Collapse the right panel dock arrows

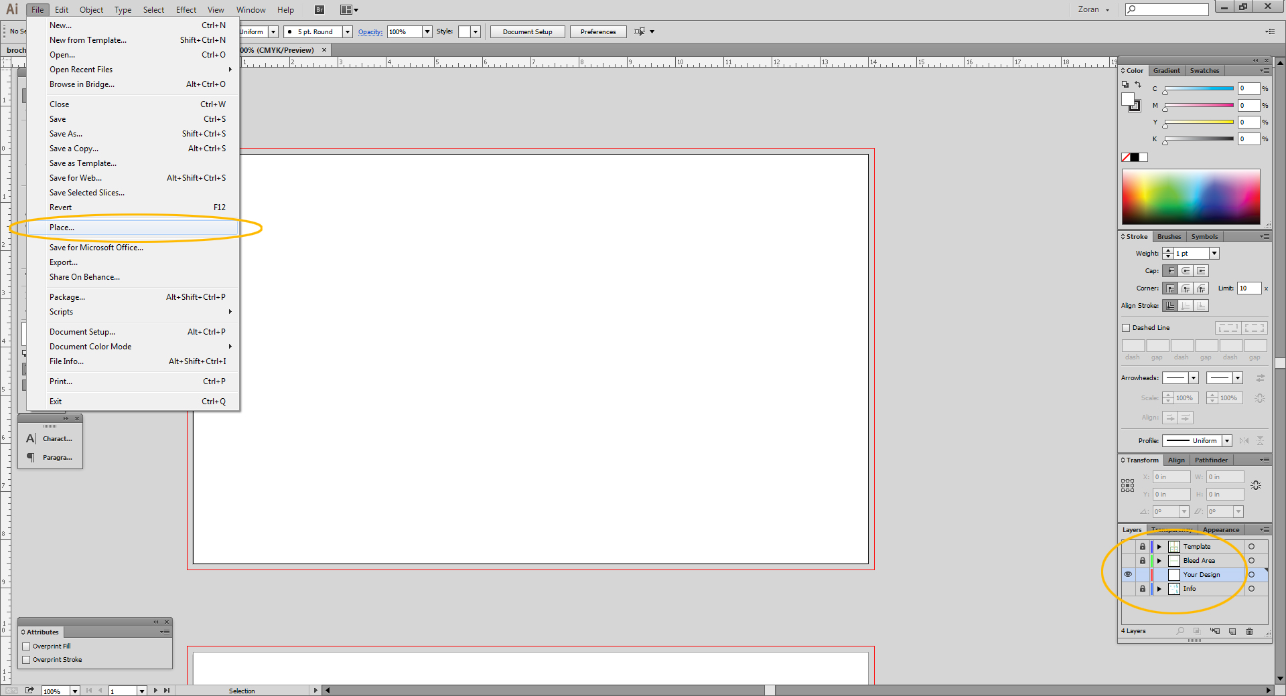pos(1256,60)
